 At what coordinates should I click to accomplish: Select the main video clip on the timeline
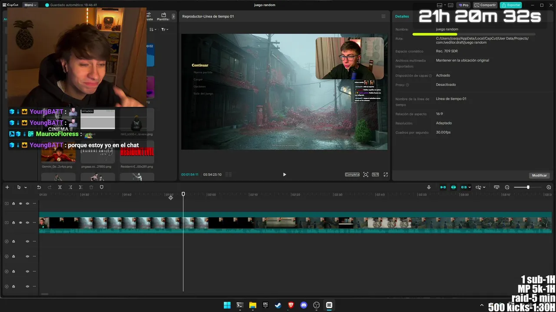click(x=295, y=223)
